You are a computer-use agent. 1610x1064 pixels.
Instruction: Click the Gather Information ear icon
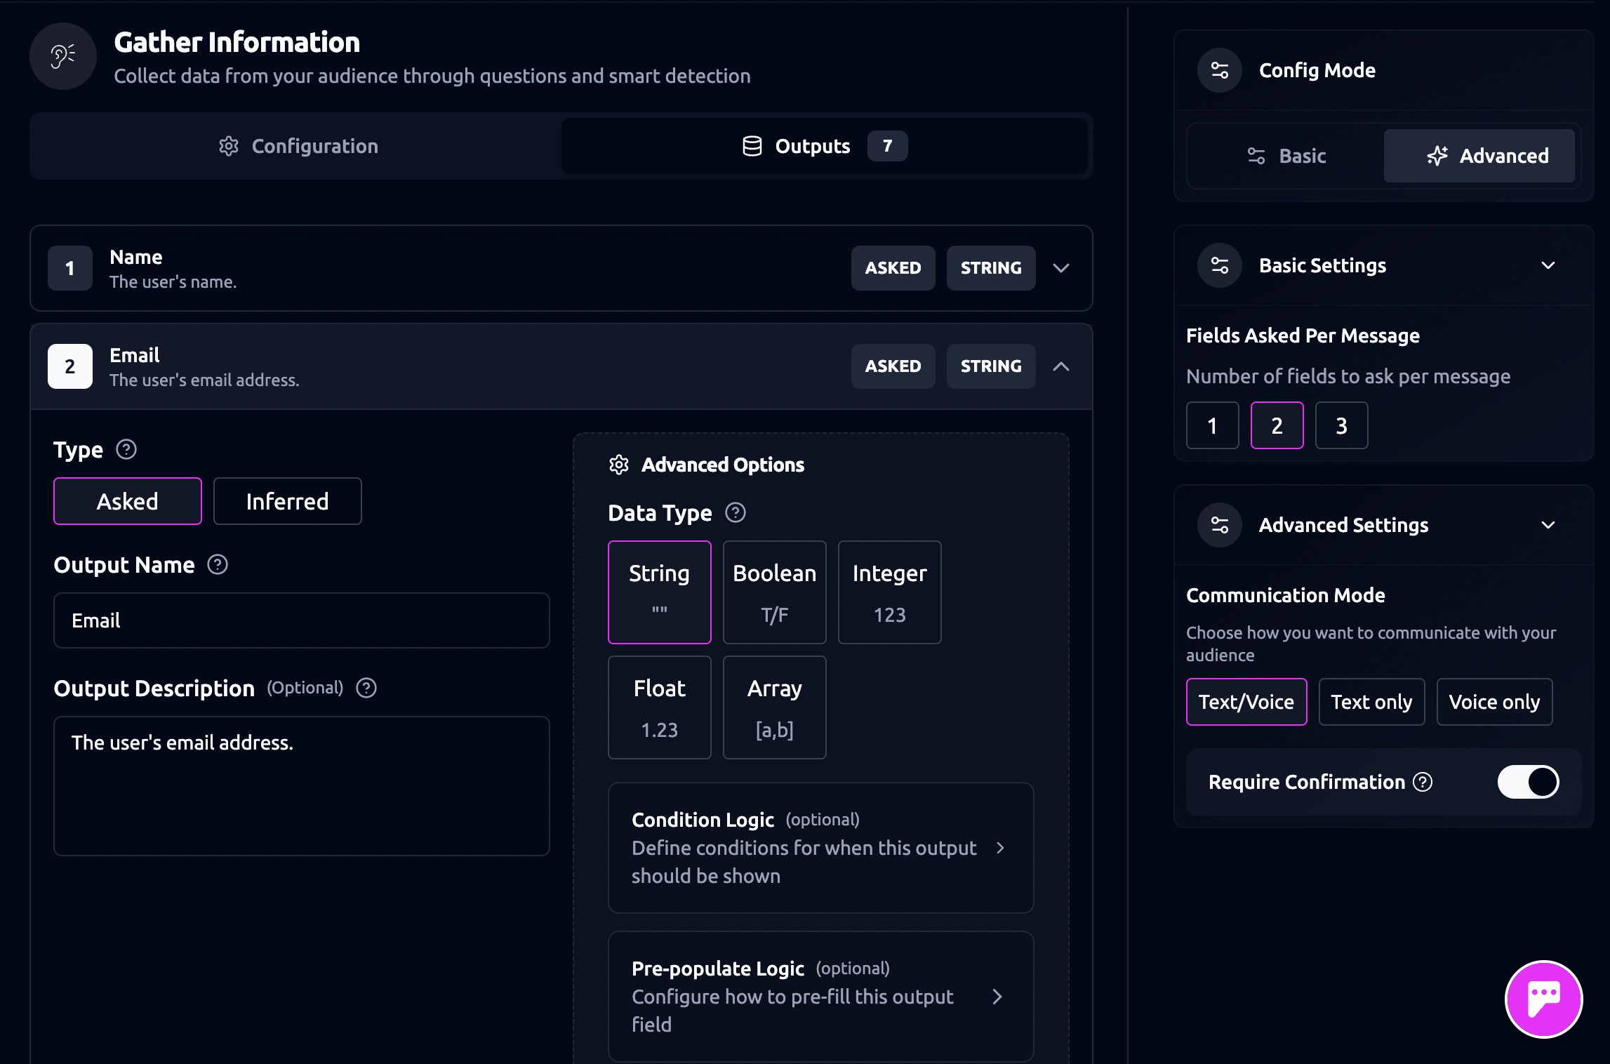63,56
